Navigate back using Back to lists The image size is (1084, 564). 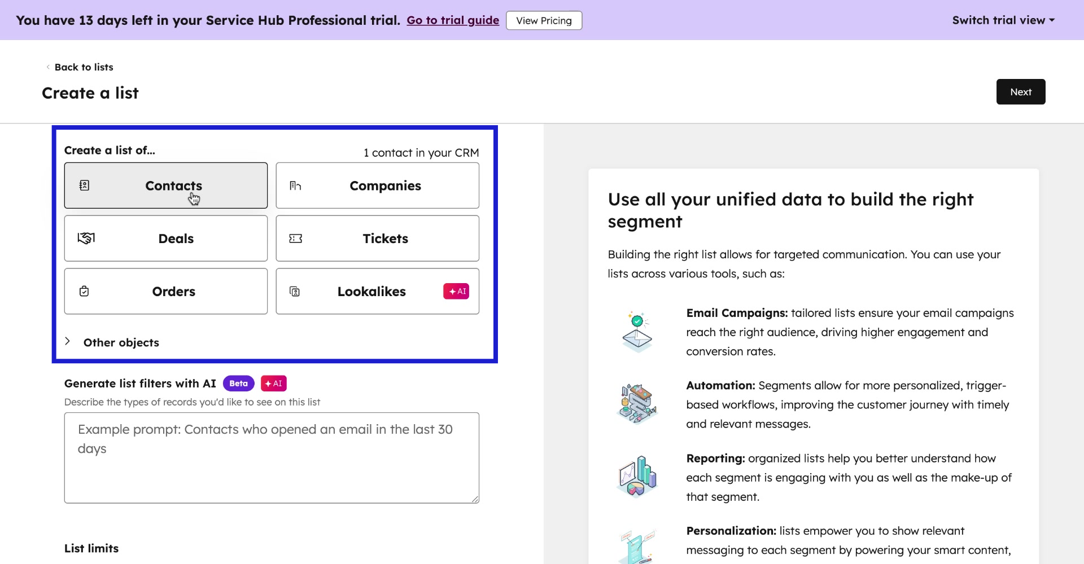(x=84, y=67)
